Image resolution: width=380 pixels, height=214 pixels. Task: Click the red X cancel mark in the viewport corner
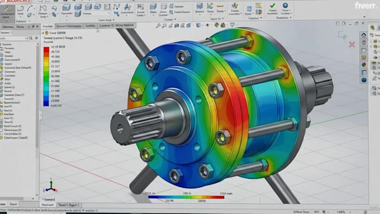pyautogui.click(x=352, y=44)
